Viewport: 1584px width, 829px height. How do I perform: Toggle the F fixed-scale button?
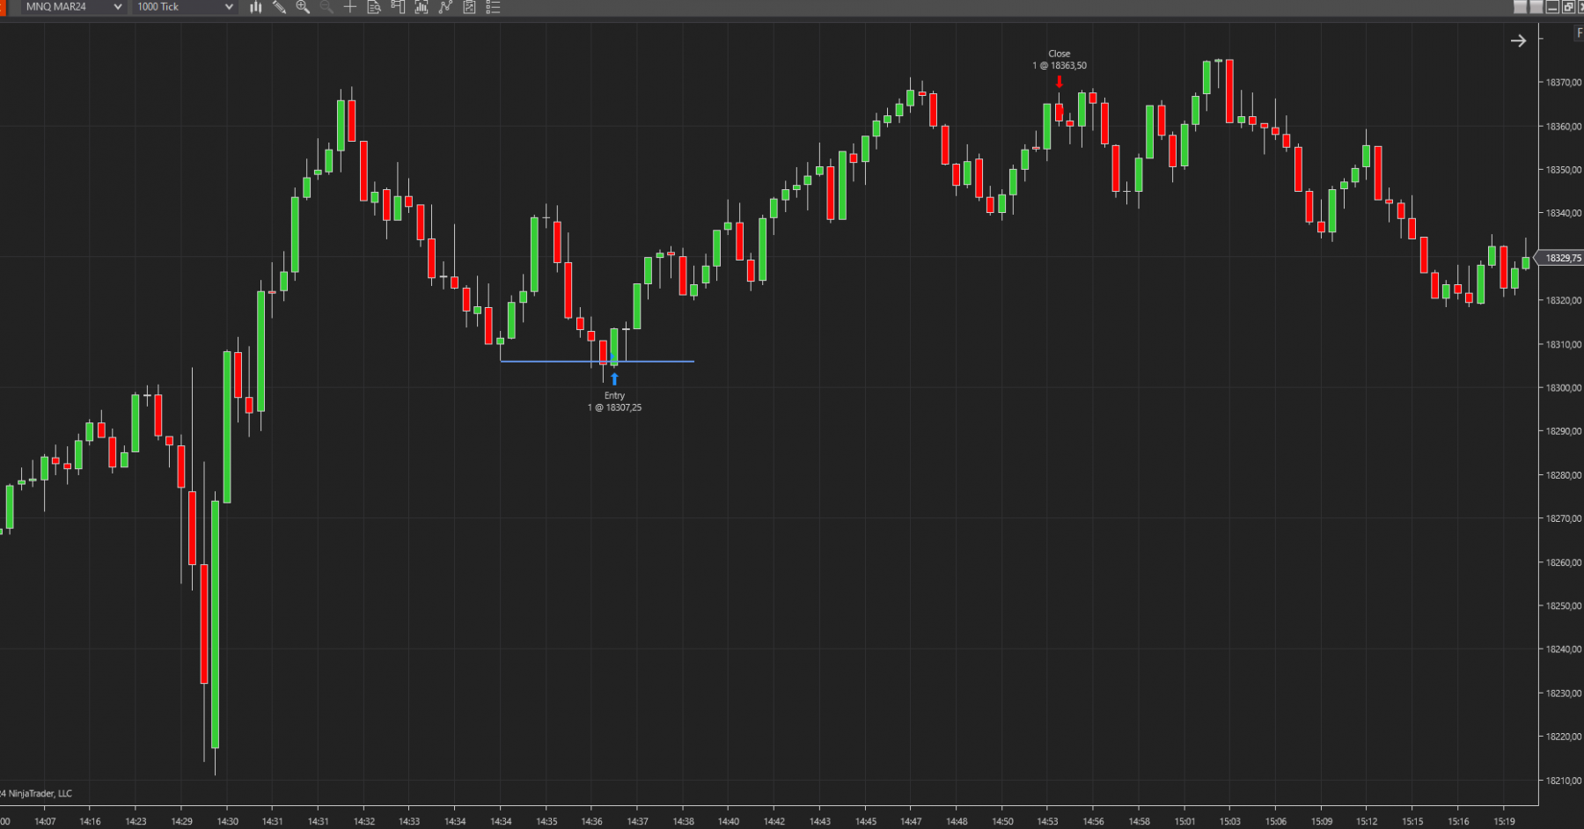tap(1579, 33)
